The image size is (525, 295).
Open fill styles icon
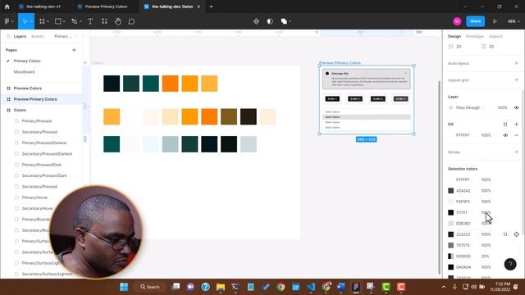505,124
